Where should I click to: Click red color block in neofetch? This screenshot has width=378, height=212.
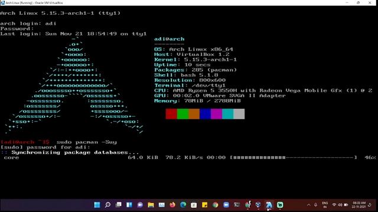tap(171, 114)
